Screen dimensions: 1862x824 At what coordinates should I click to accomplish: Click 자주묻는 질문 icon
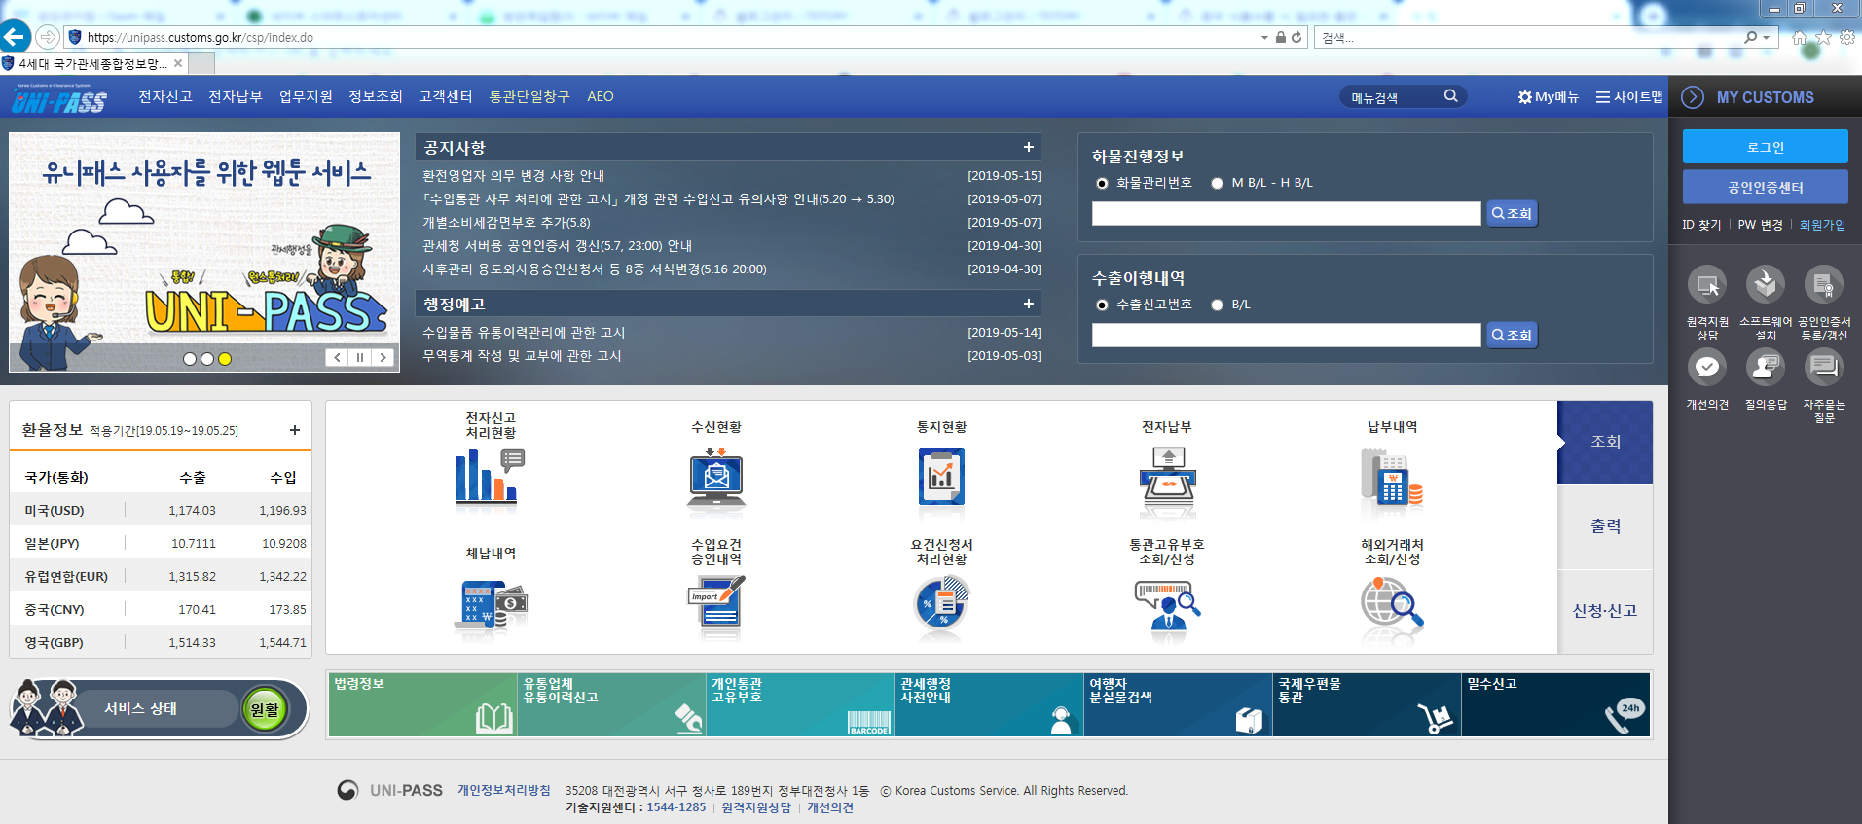tap(1824, 368)
